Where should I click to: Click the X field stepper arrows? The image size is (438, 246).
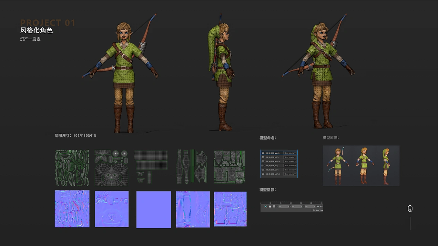point(288,206)
